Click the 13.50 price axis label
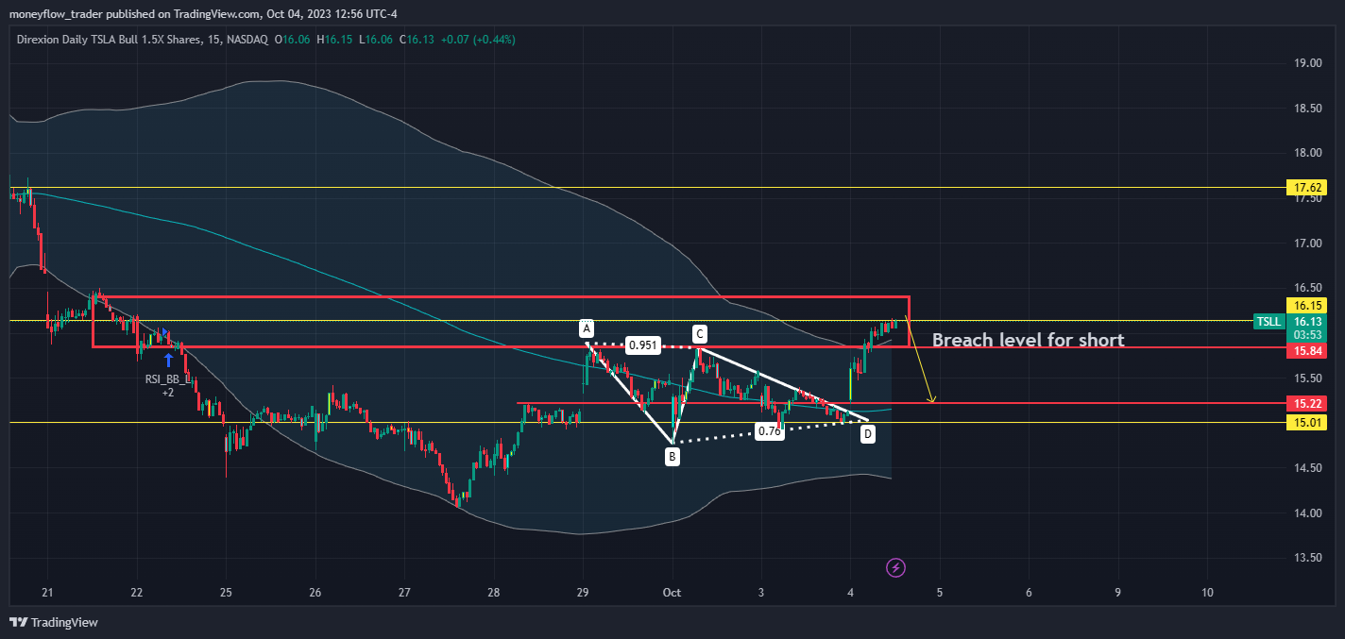1345x639 pixels. point(1307,558)
